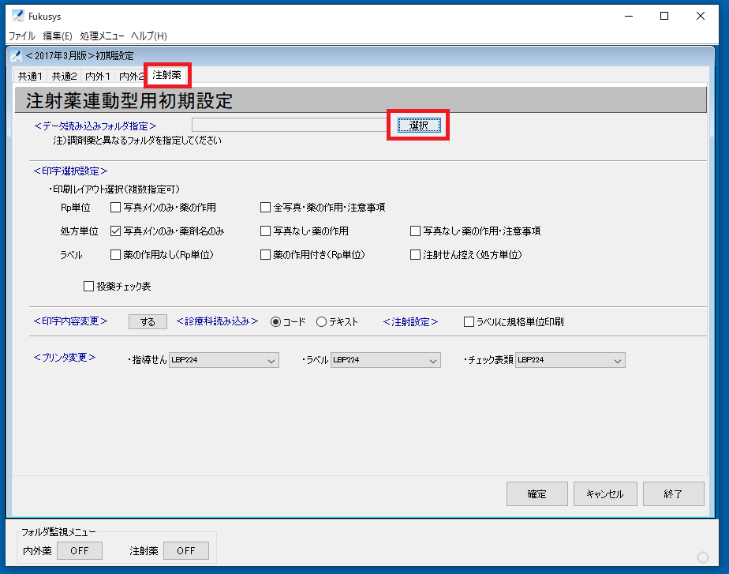Click the 初期設定 sub-window pen icon

click(x=17, y=56)
